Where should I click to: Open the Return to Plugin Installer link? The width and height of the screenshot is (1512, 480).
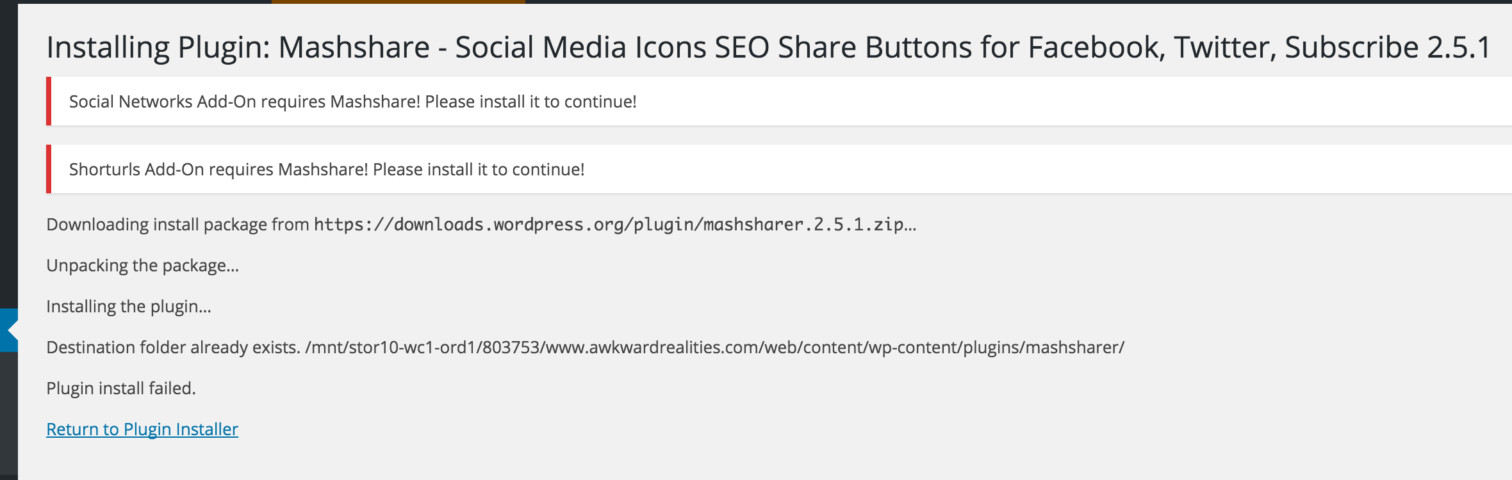(142, 429)
